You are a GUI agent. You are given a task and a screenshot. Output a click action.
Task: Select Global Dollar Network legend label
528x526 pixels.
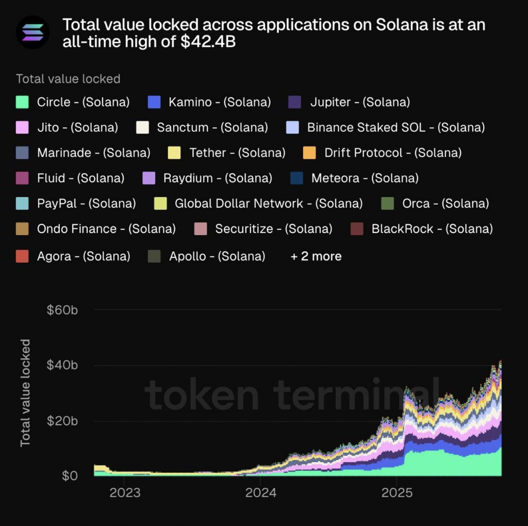tap(268, 204)
